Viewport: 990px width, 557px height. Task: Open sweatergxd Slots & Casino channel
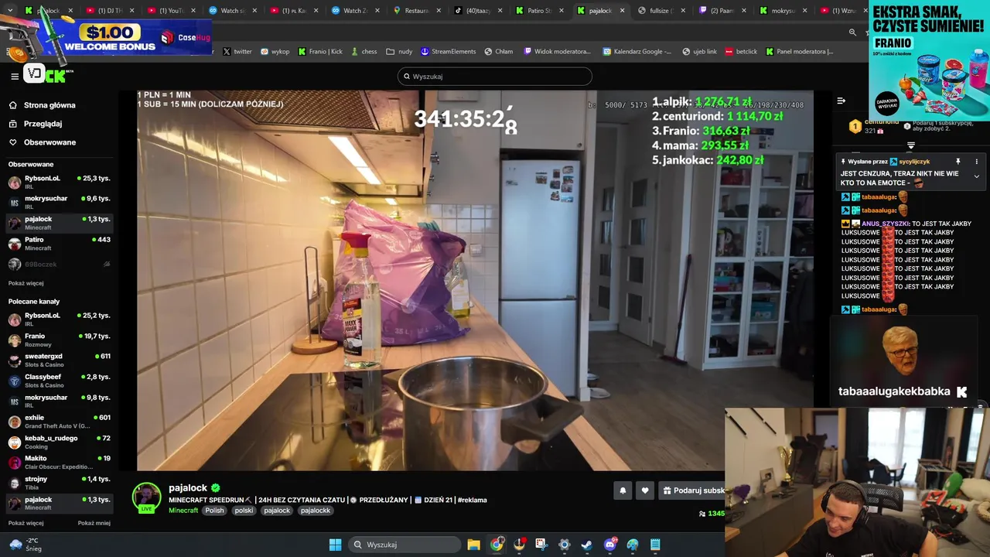point(59,361)
